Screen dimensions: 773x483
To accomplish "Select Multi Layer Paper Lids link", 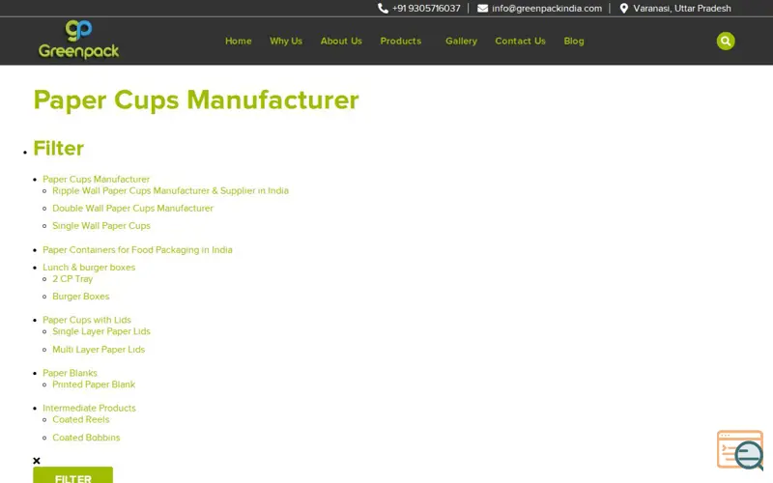I will coord(99,350).
